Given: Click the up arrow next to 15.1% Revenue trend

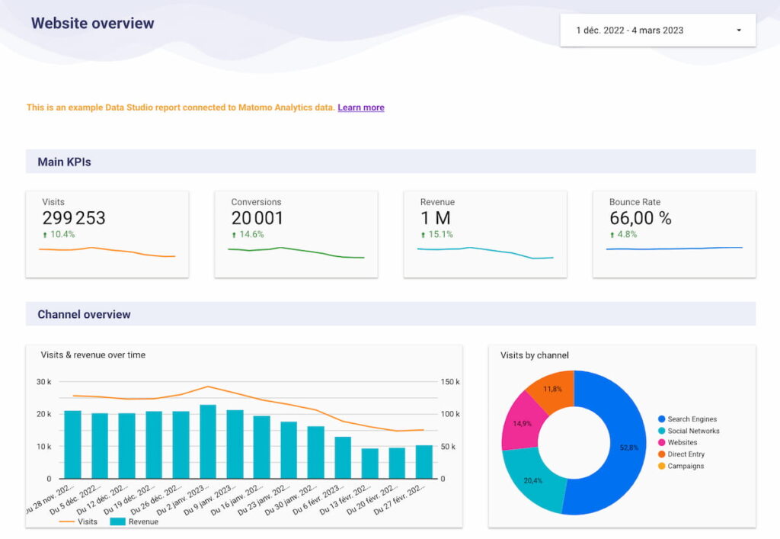Looking at the screenshot, I should (422, 234).
